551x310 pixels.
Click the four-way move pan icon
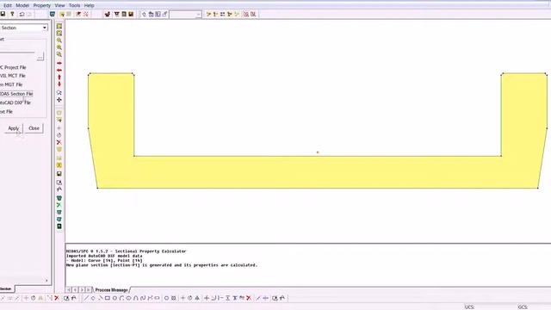tap(59, 100)
